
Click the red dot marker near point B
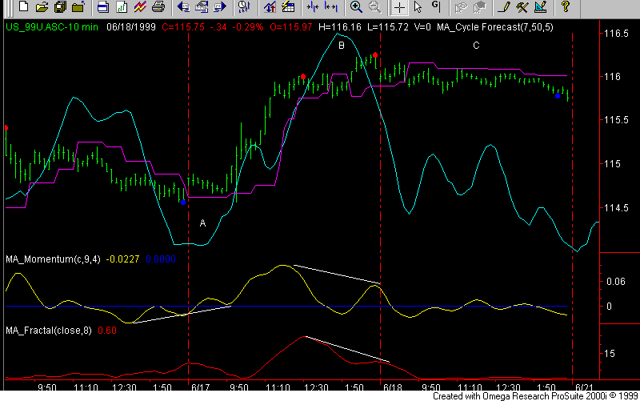(x=374, y=55)
